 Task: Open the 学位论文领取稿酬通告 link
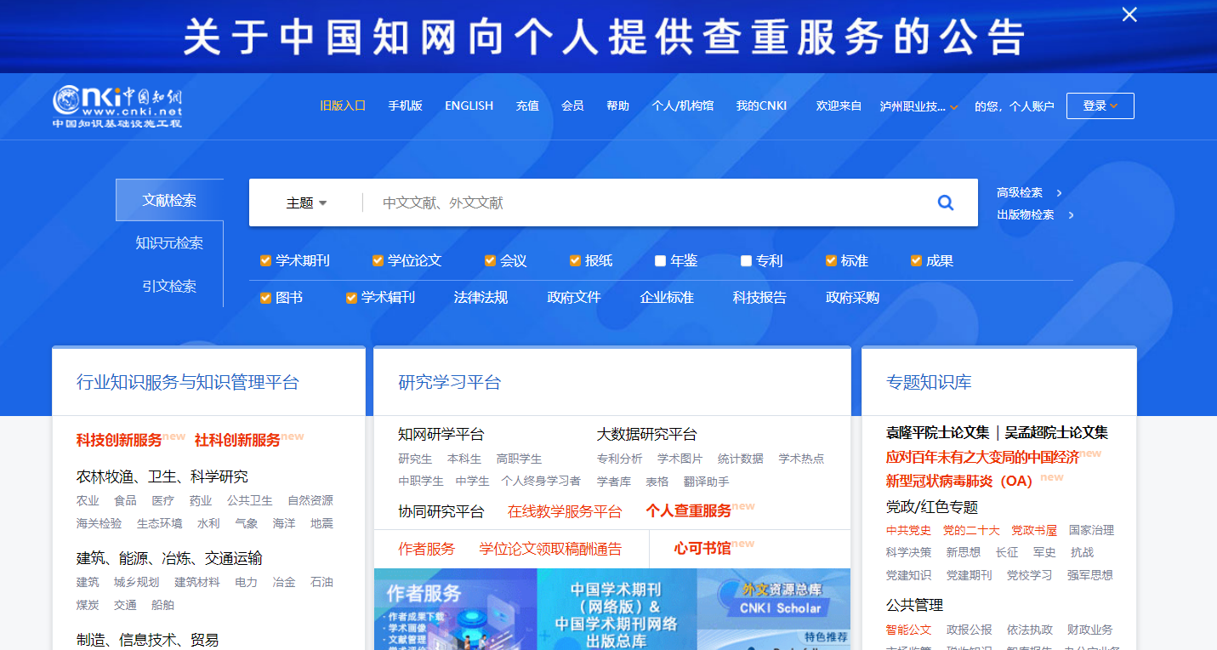[x=550, y=549]
